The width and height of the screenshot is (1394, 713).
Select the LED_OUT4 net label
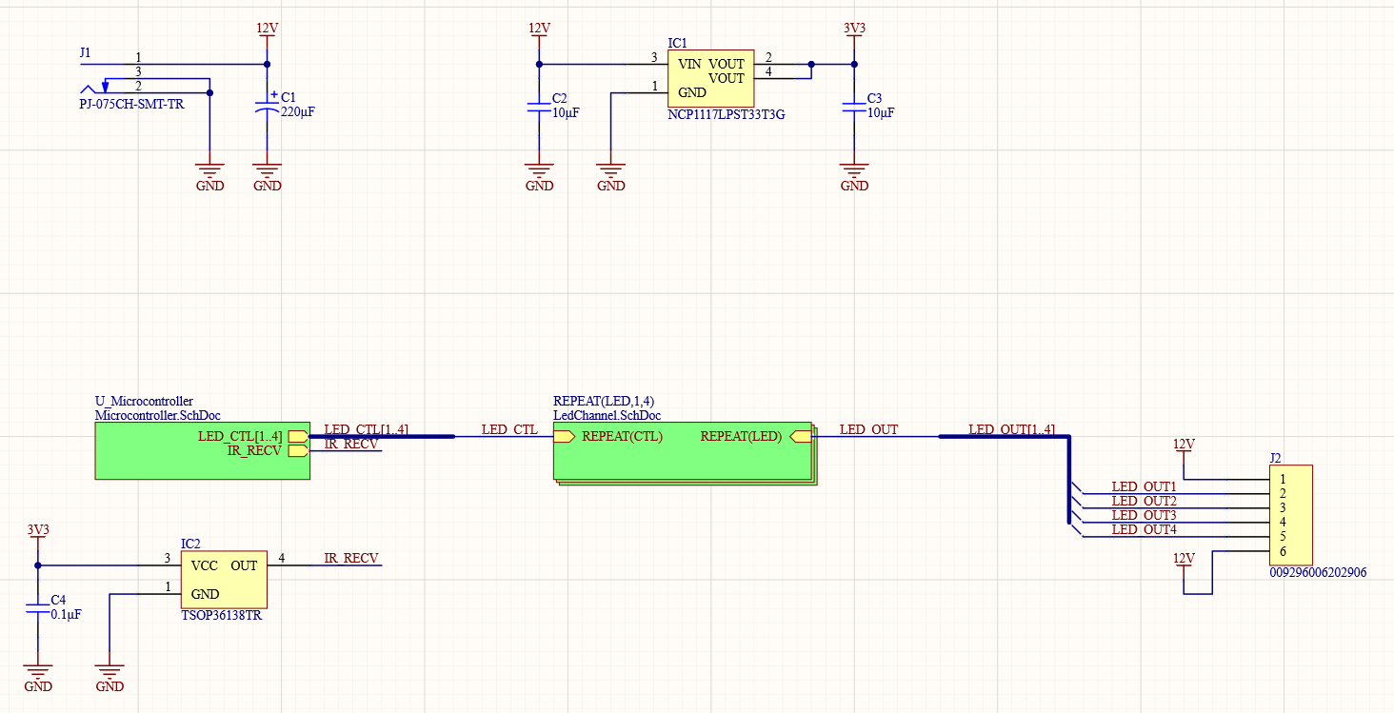click(x=1145, y=529)
